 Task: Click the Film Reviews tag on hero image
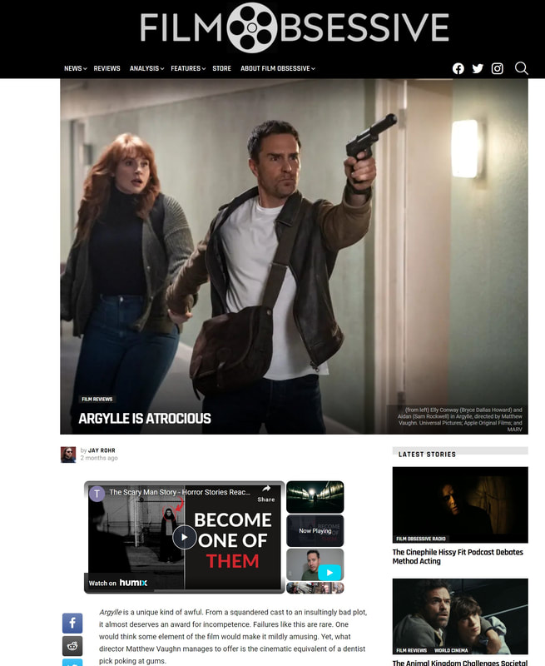(x=97, y=400)
